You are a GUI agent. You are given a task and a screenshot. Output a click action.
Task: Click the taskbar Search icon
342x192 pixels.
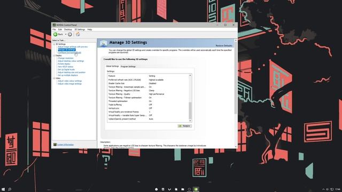point(10,189)
